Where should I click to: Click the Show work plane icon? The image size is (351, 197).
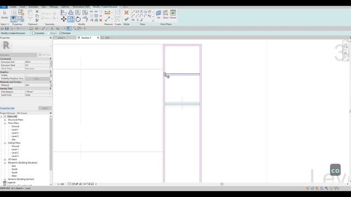[x=166, y=14]
